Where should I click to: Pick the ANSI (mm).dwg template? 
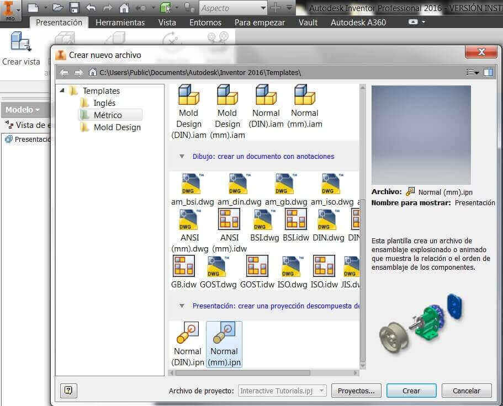click(189, 231)
